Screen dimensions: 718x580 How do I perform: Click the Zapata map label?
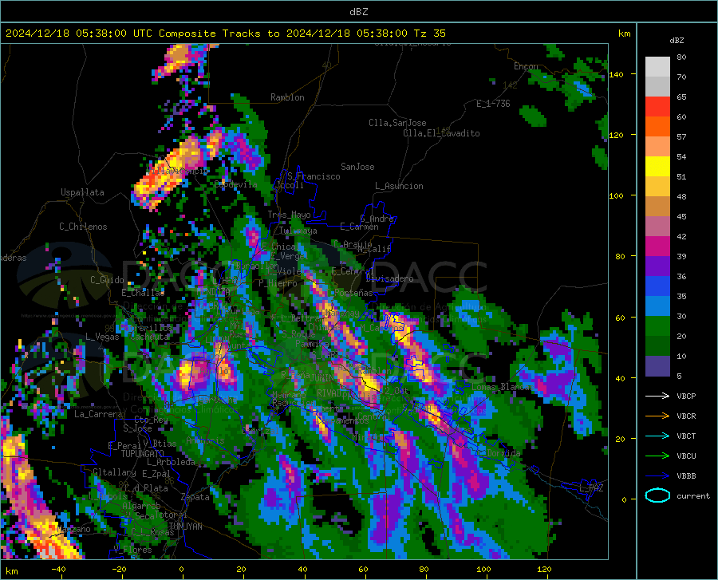point(195,497)
